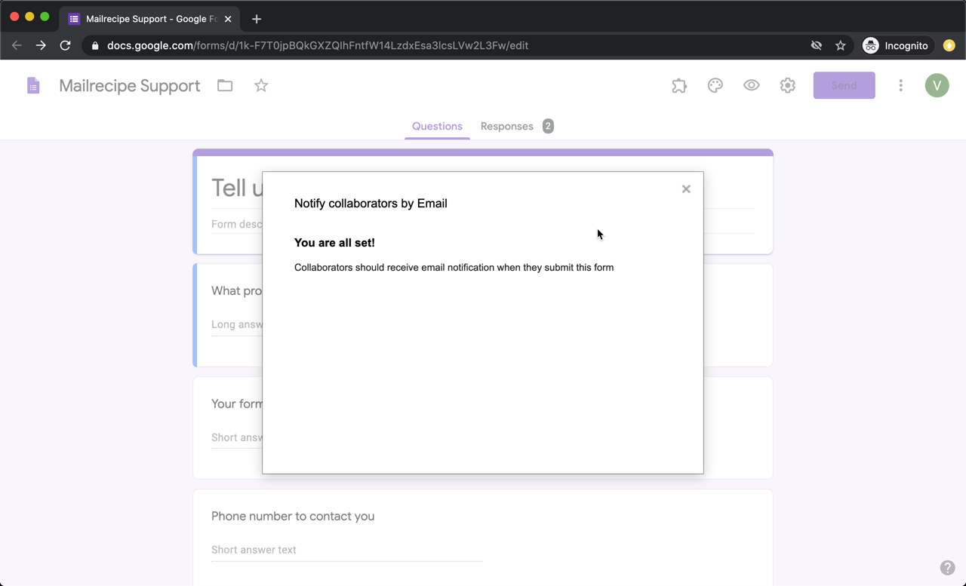Image resolution: width=966 pixels, height=586 pixels.
Task: Click the Incognito indicator
Action: [897, 45]
